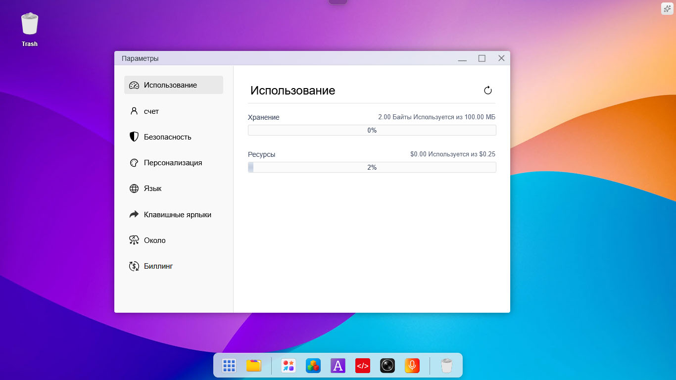Click the text "2.00 Байты Используется из 100.00 МБ"
This screenshot has height=380, width=676.
[437, 117]
